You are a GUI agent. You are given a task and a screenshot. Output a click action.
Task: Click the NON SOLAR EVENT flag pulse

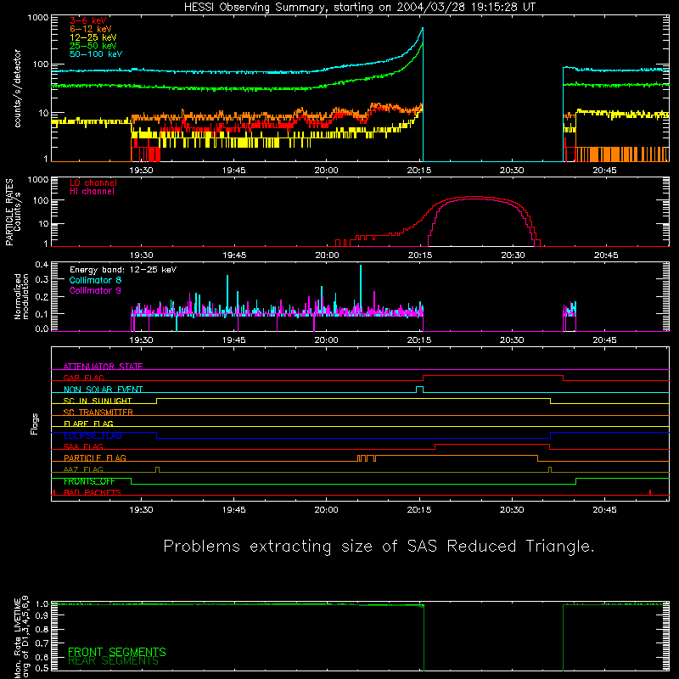coord(419,390)
